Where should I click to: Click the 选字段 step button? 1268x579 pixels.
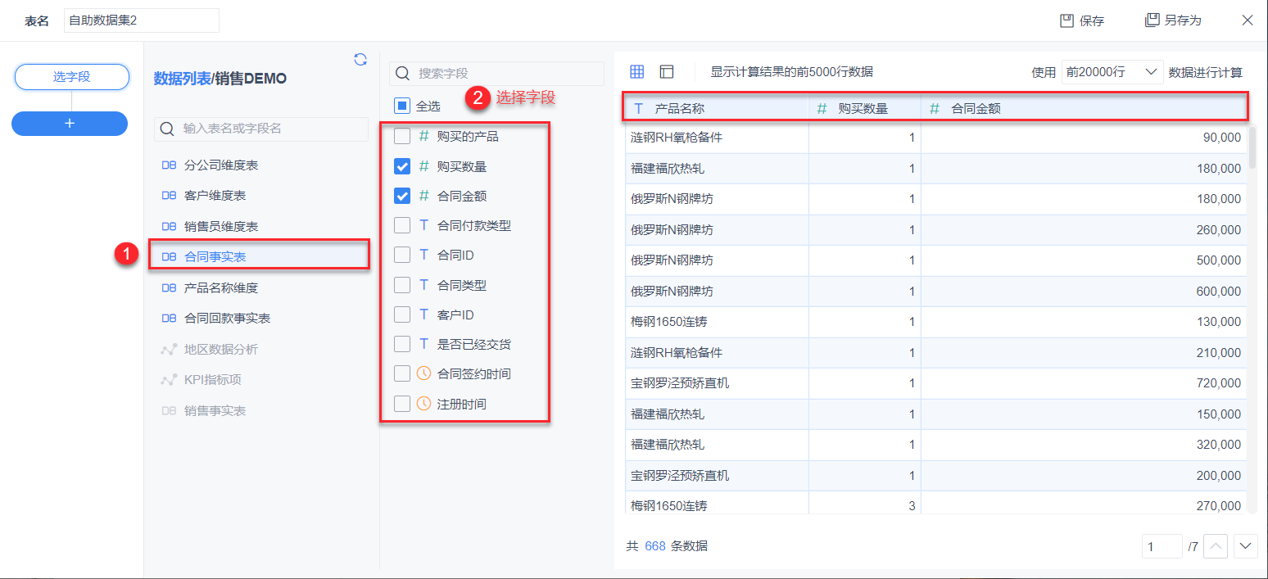(72, 77)
